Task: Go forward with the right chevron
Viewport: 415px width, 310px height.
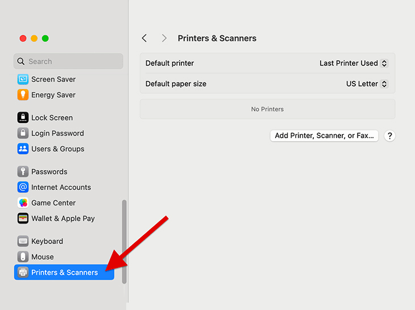Action: click(164, 38)
